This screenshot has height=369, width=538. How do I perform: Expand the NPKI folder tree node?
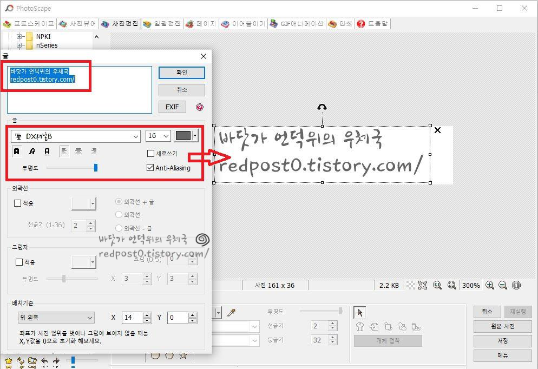[19, 36]
